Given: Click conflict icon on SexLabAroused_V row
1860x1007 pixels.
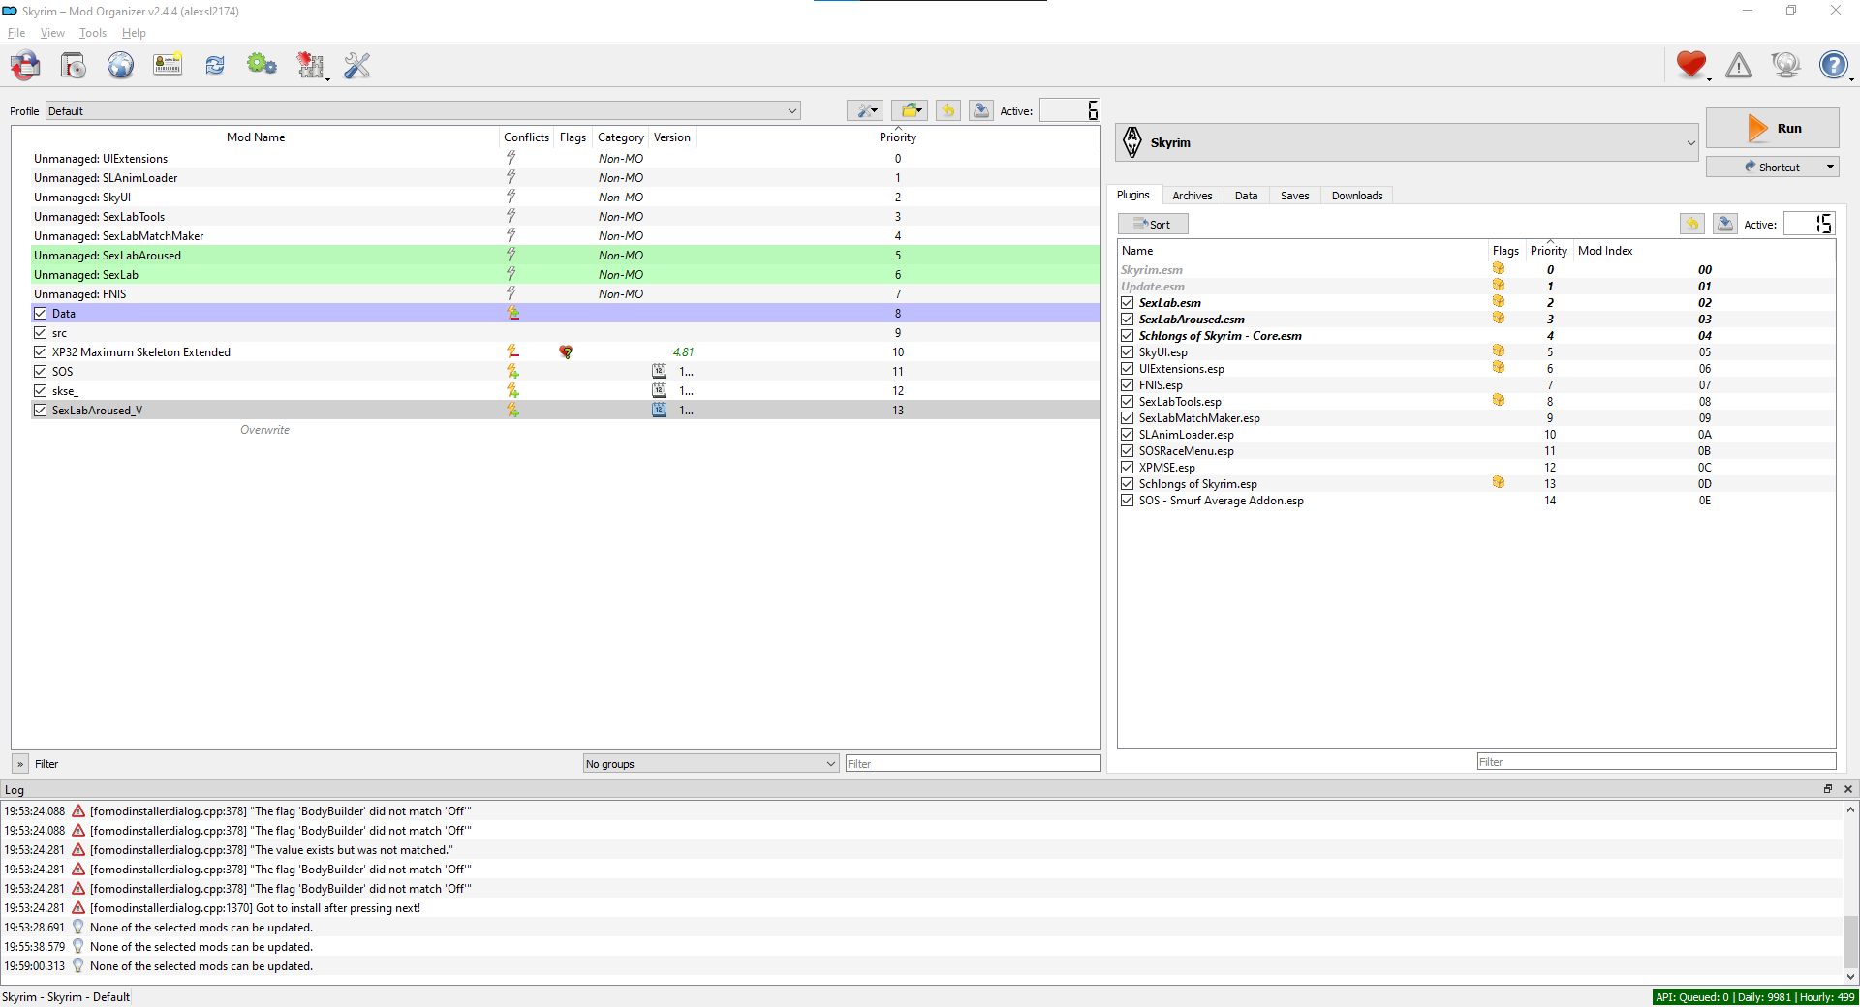Looking at the screenshot, I should 513,410.
